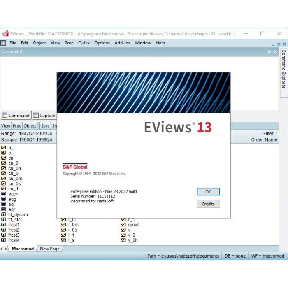Select the graph icon for fit_dynam
The height and width of the screenshot is (288, 288).
click(3, 214)
